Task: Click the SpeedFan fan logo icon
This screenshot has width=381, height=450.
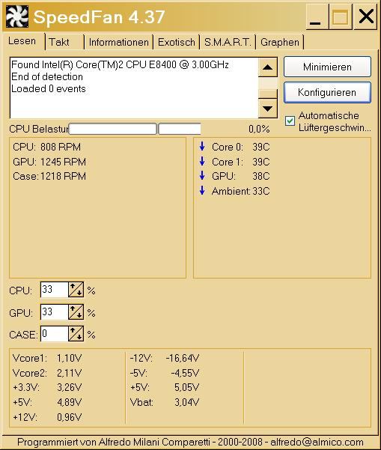Action: click(x=17, y=16)
